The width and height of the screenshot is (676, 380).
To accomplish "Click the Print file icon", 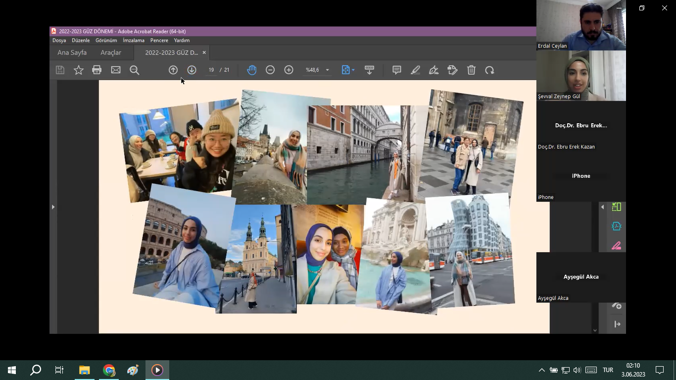I will 97,70.
